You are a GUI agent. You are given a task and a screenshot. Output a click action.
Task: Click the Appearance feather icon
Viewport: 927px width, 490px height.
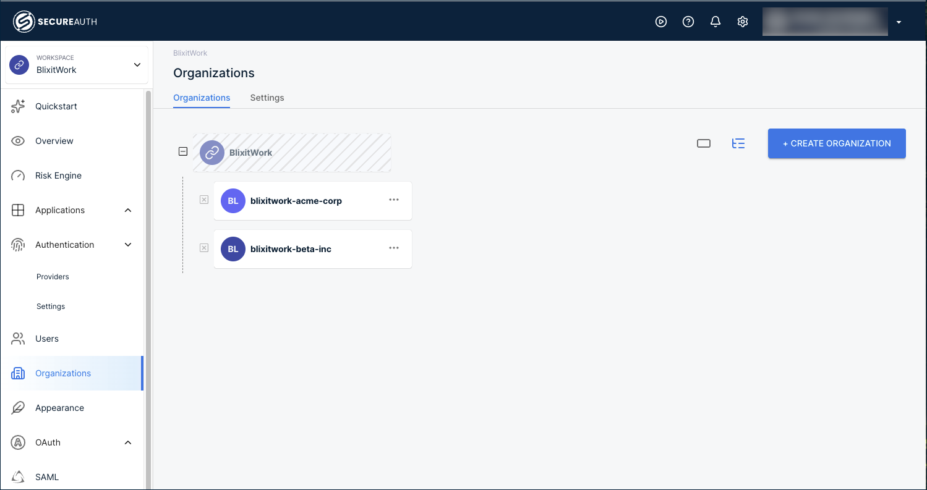[x=18, y=408]
